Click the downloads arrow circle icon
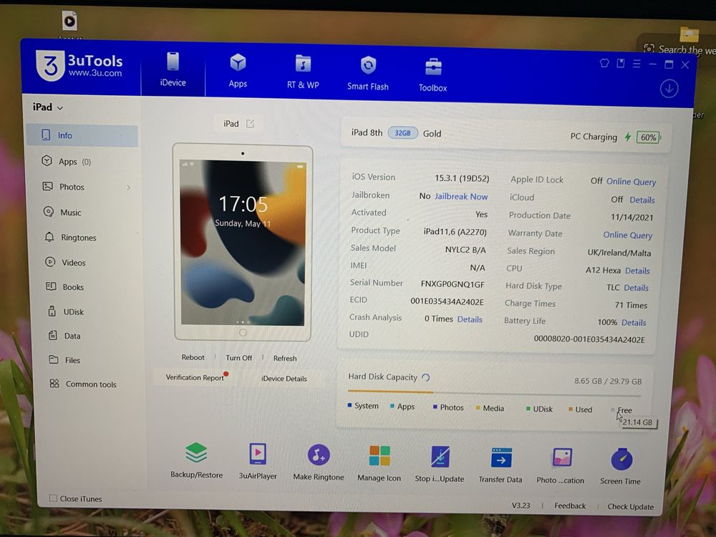This screenshot has width=716, height=537. [669, 89]
